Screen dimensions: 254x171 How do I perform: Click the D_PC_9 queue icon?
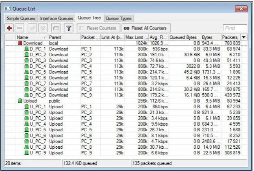(26, 95)
